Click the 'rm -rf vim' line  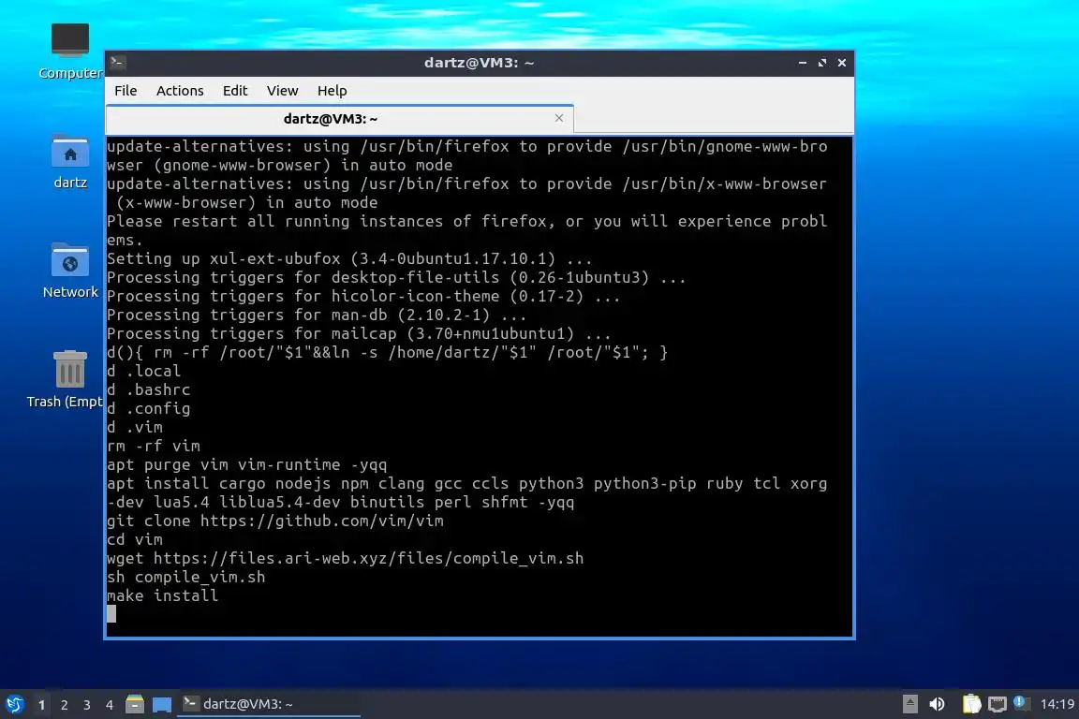tap(154, 446)
